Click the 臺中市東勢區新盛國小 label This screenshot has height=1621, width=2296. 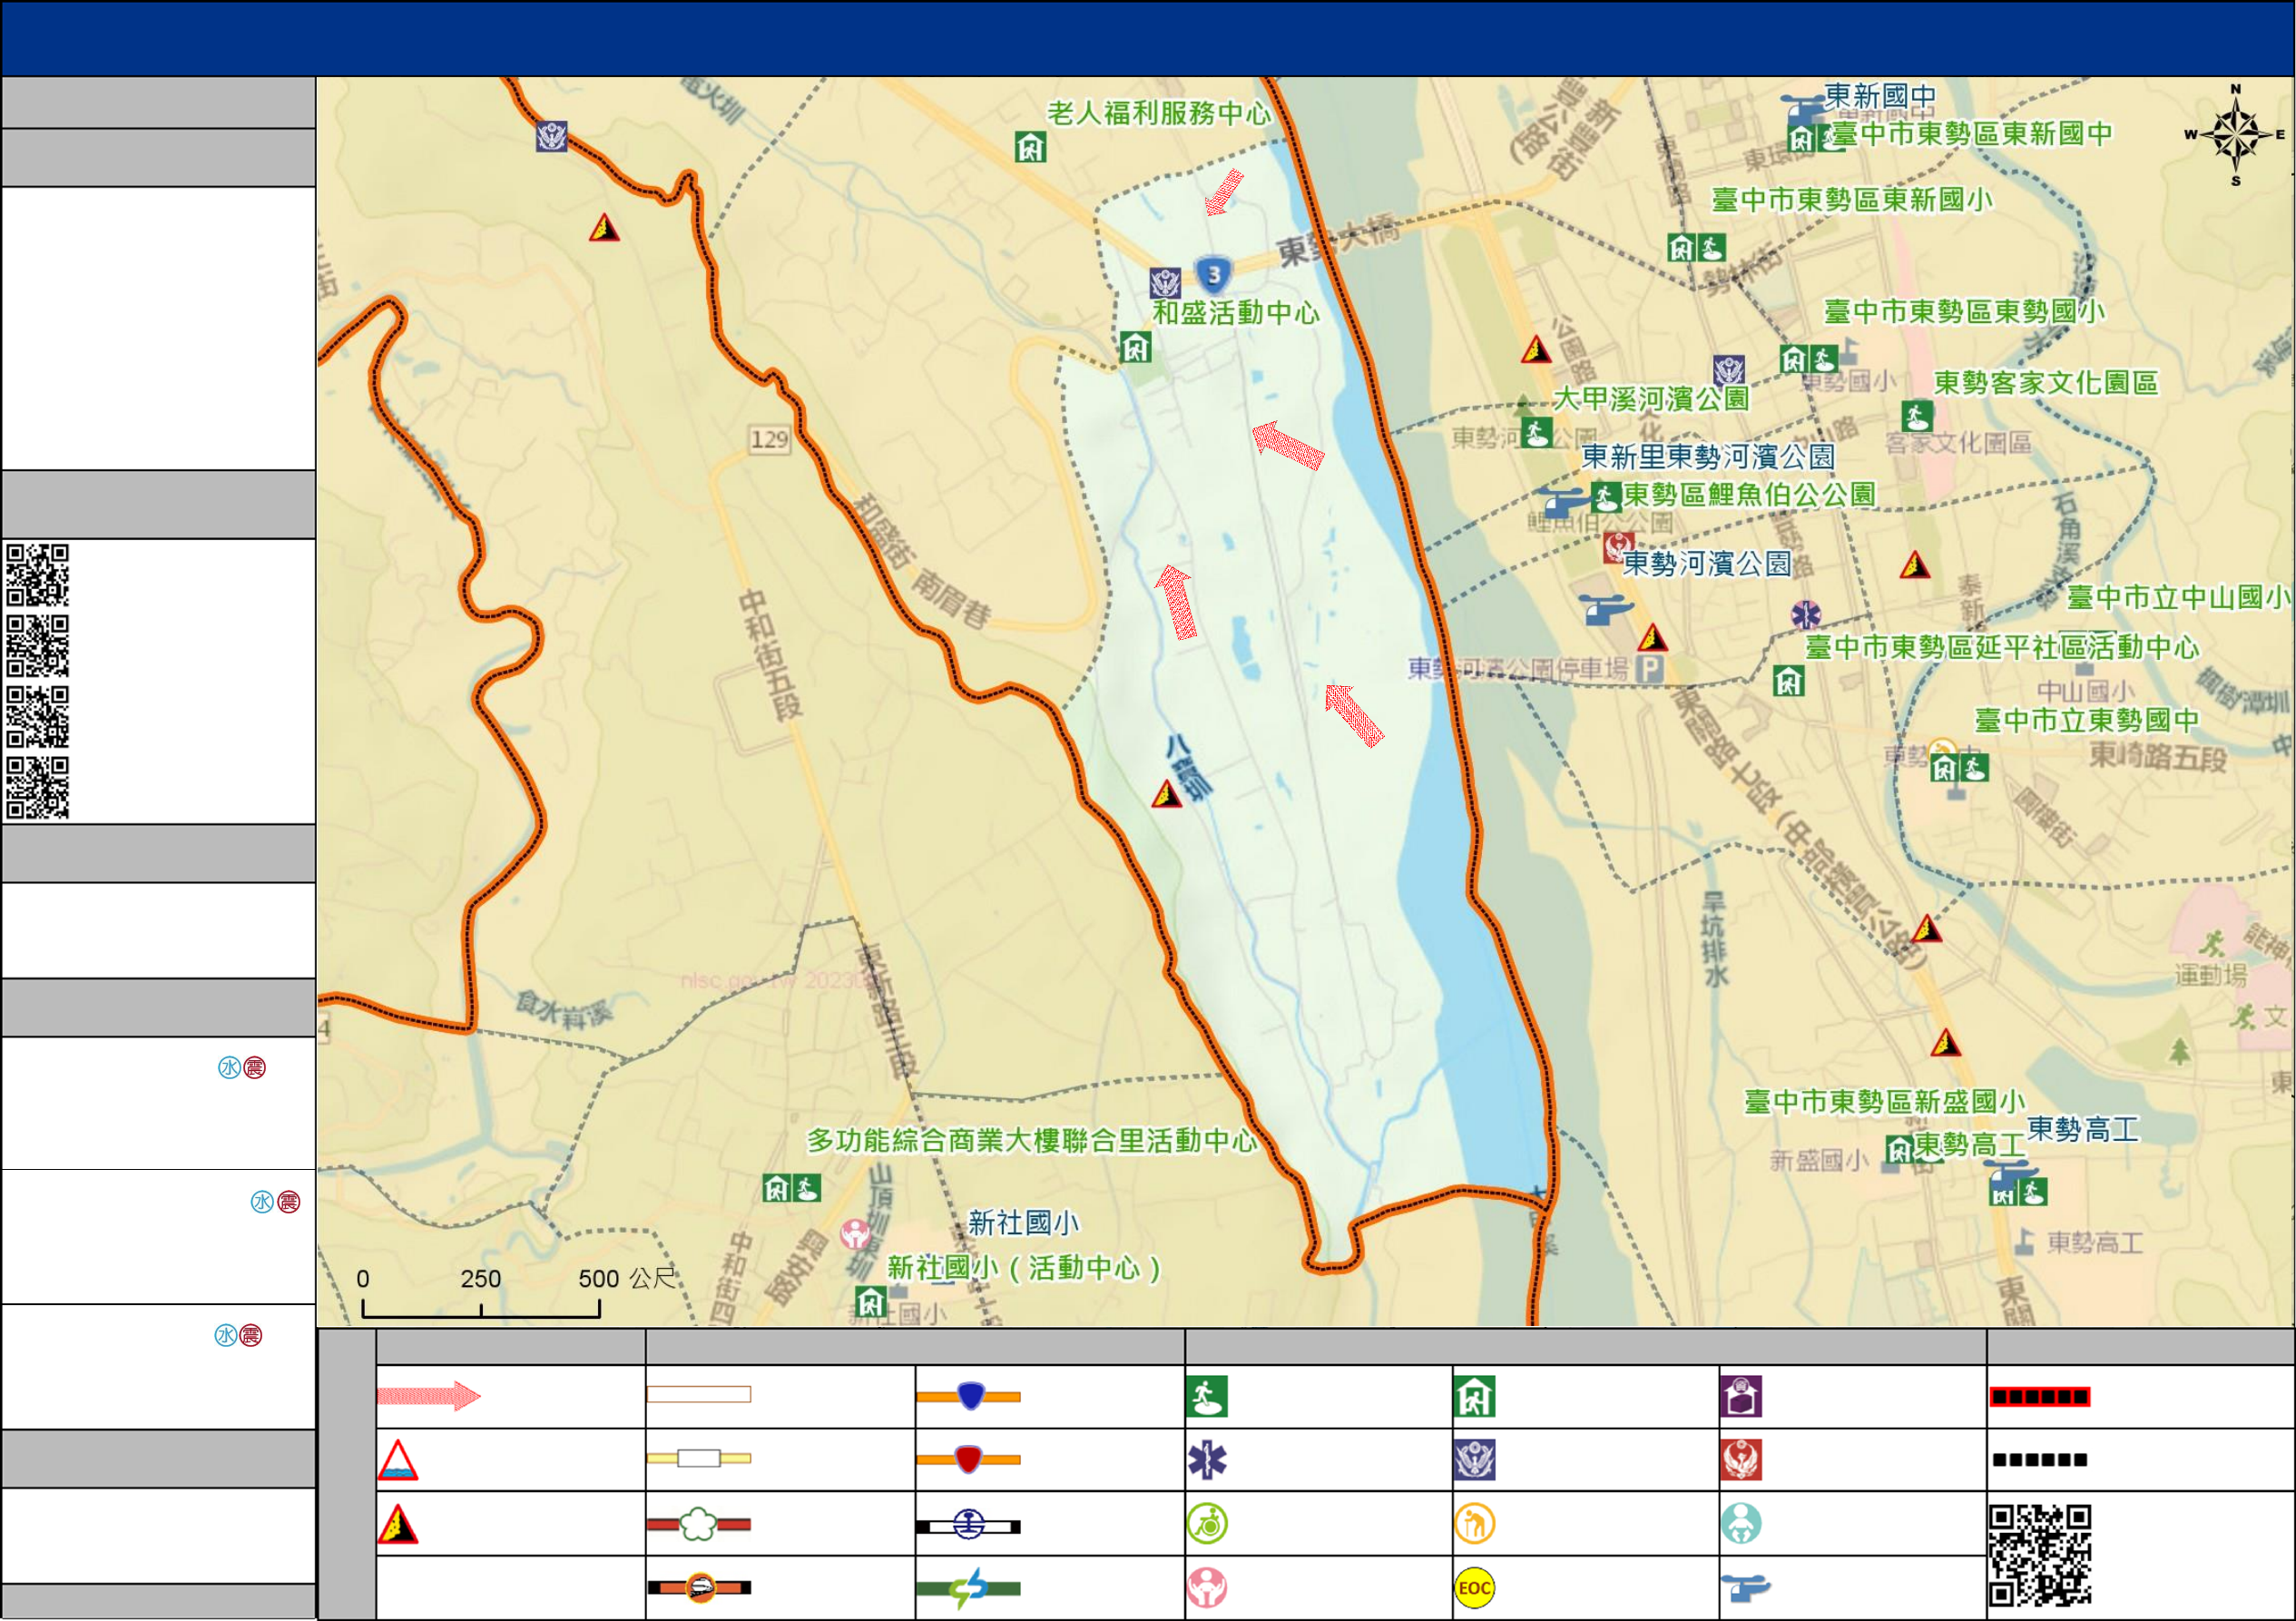coord(1885,1102)
